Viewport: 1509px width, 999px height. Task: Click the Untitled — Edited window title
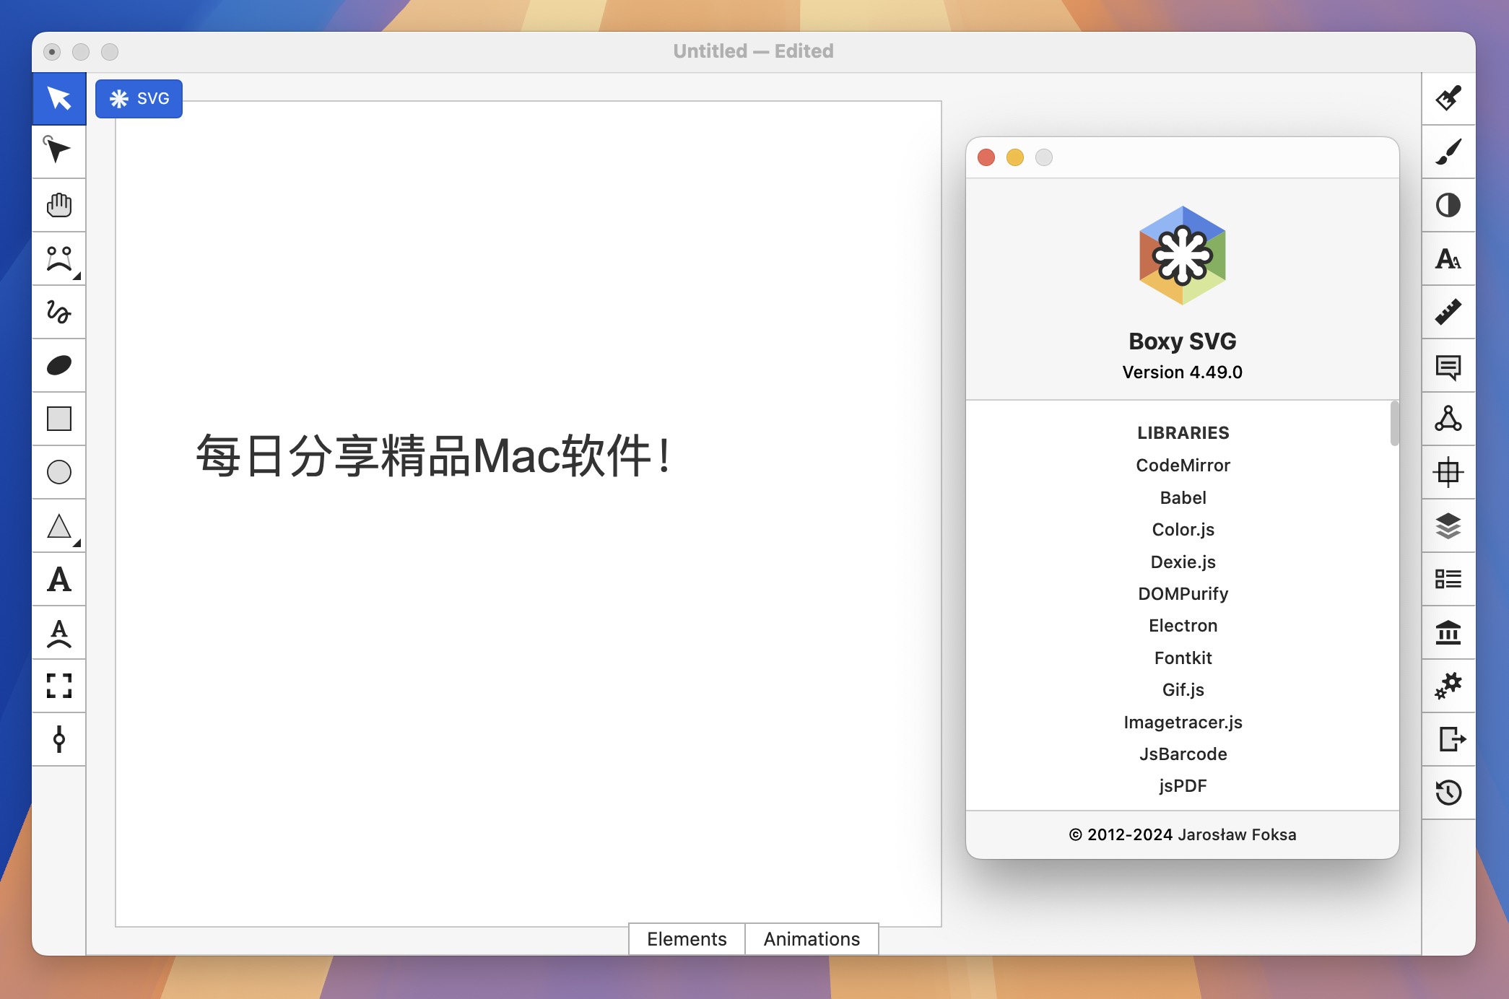click(x=753, y=51)
